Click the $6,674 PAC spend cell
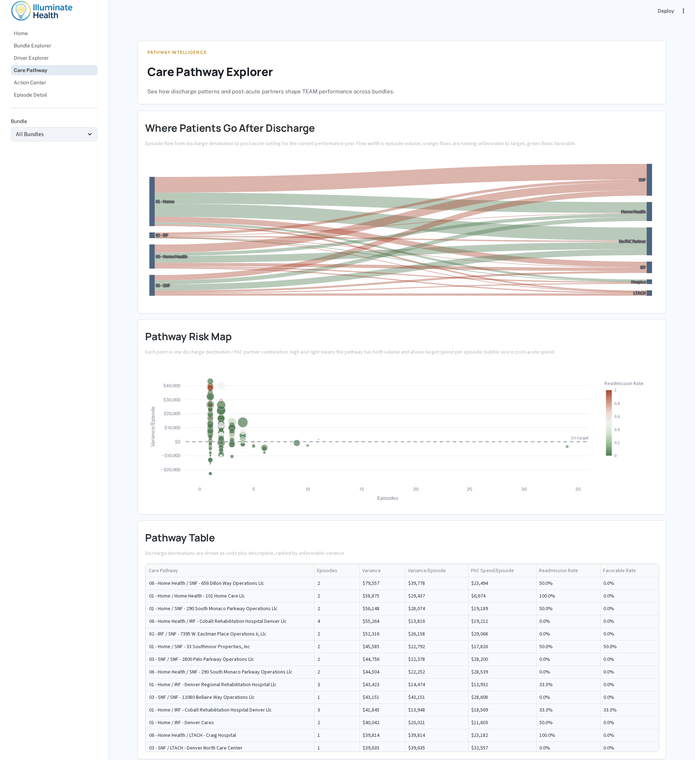This screenshot has height=760, width=695. point(502,596)
